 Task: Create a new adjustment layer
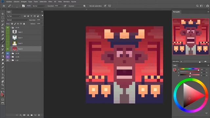28,115
